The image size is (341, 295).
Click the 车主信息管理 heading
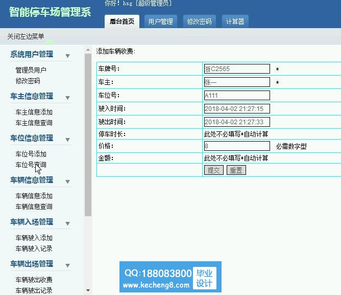point(32,96)
